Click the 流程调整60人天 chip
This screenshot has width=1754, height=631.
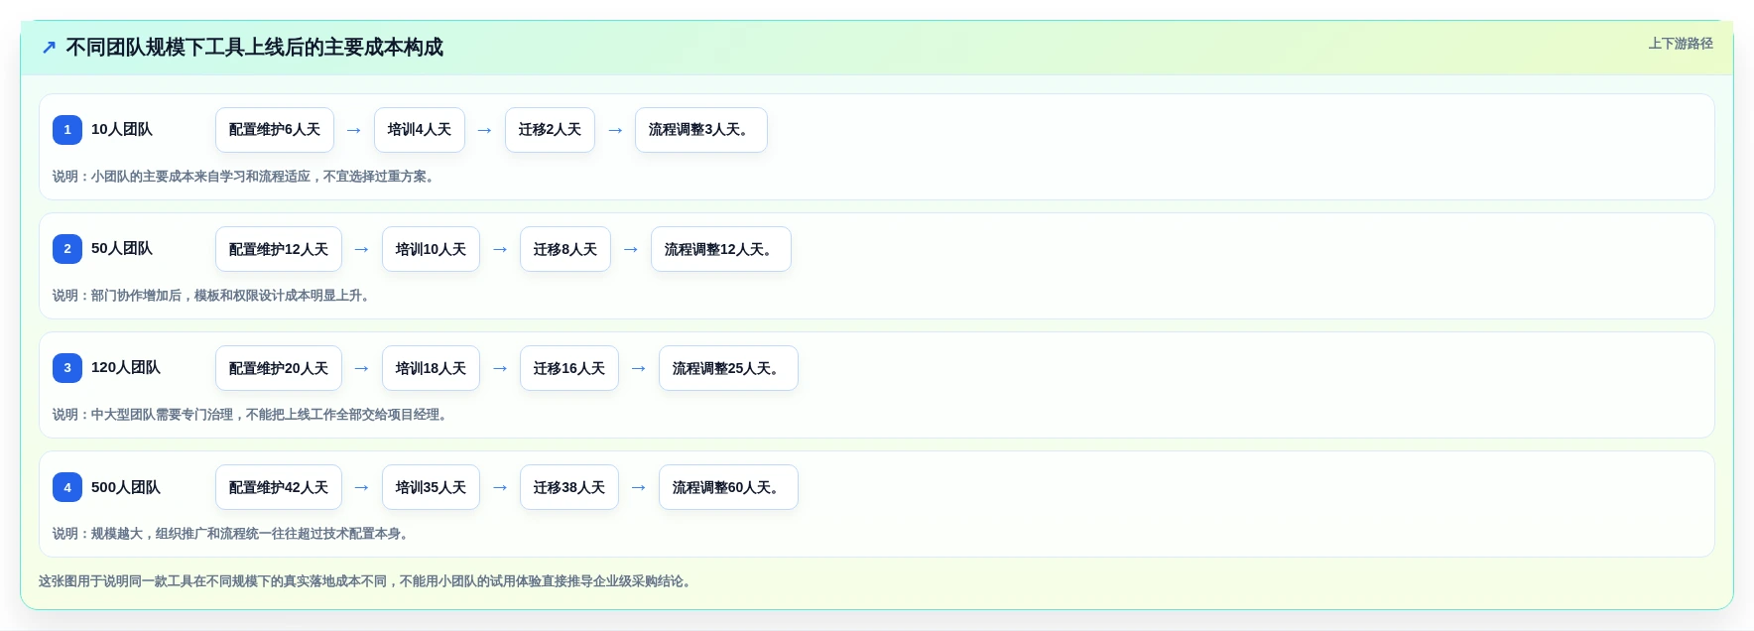click(x=728, y=487)
